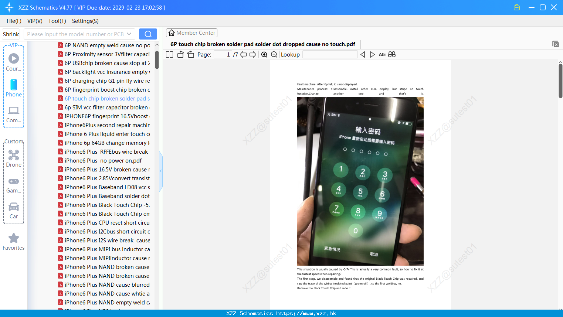Click the search magnifier button
This screenshot has width=563, height=317.
tap(148, 34)
